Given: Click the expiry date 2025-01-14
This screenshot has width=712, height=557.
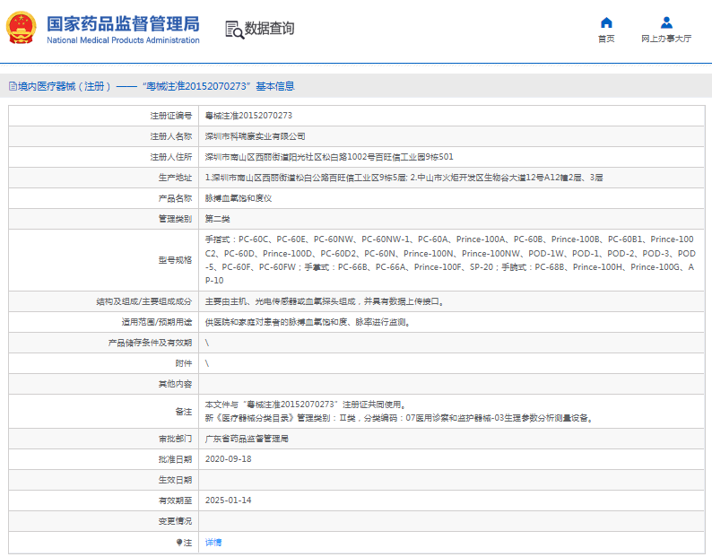Looking at the screenshot, I should (228, 500).
